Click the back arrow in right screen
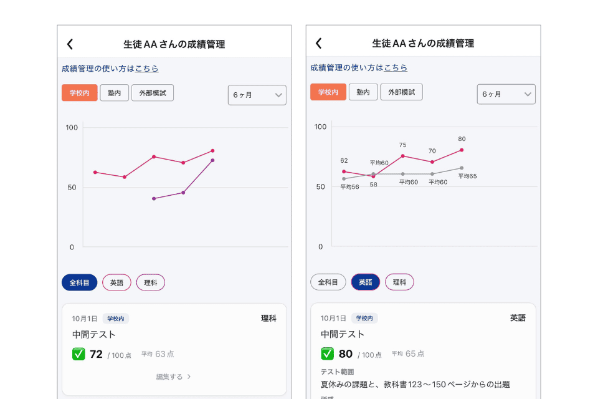The image size is (598, 399). pyautogui.click(x=318, y=43)
